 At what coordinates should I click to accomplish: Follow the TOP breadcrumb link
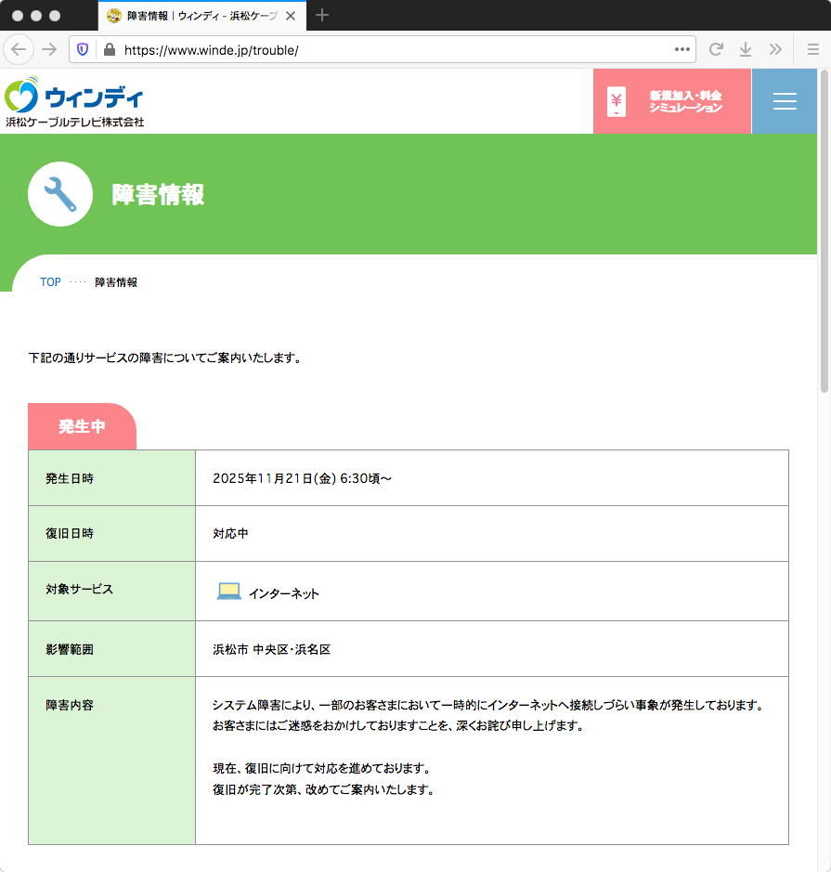50,282
